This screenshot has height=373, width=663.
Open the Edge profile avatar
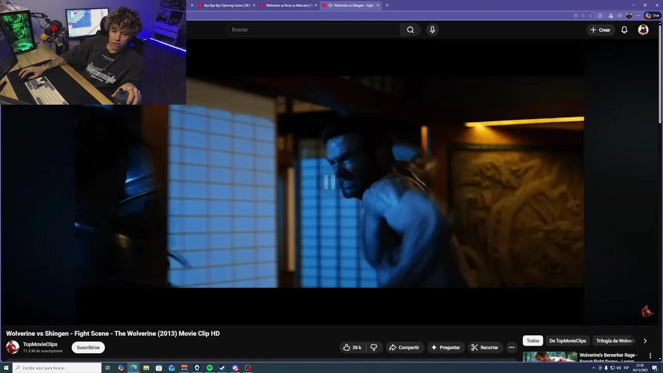tap(629, 16)
